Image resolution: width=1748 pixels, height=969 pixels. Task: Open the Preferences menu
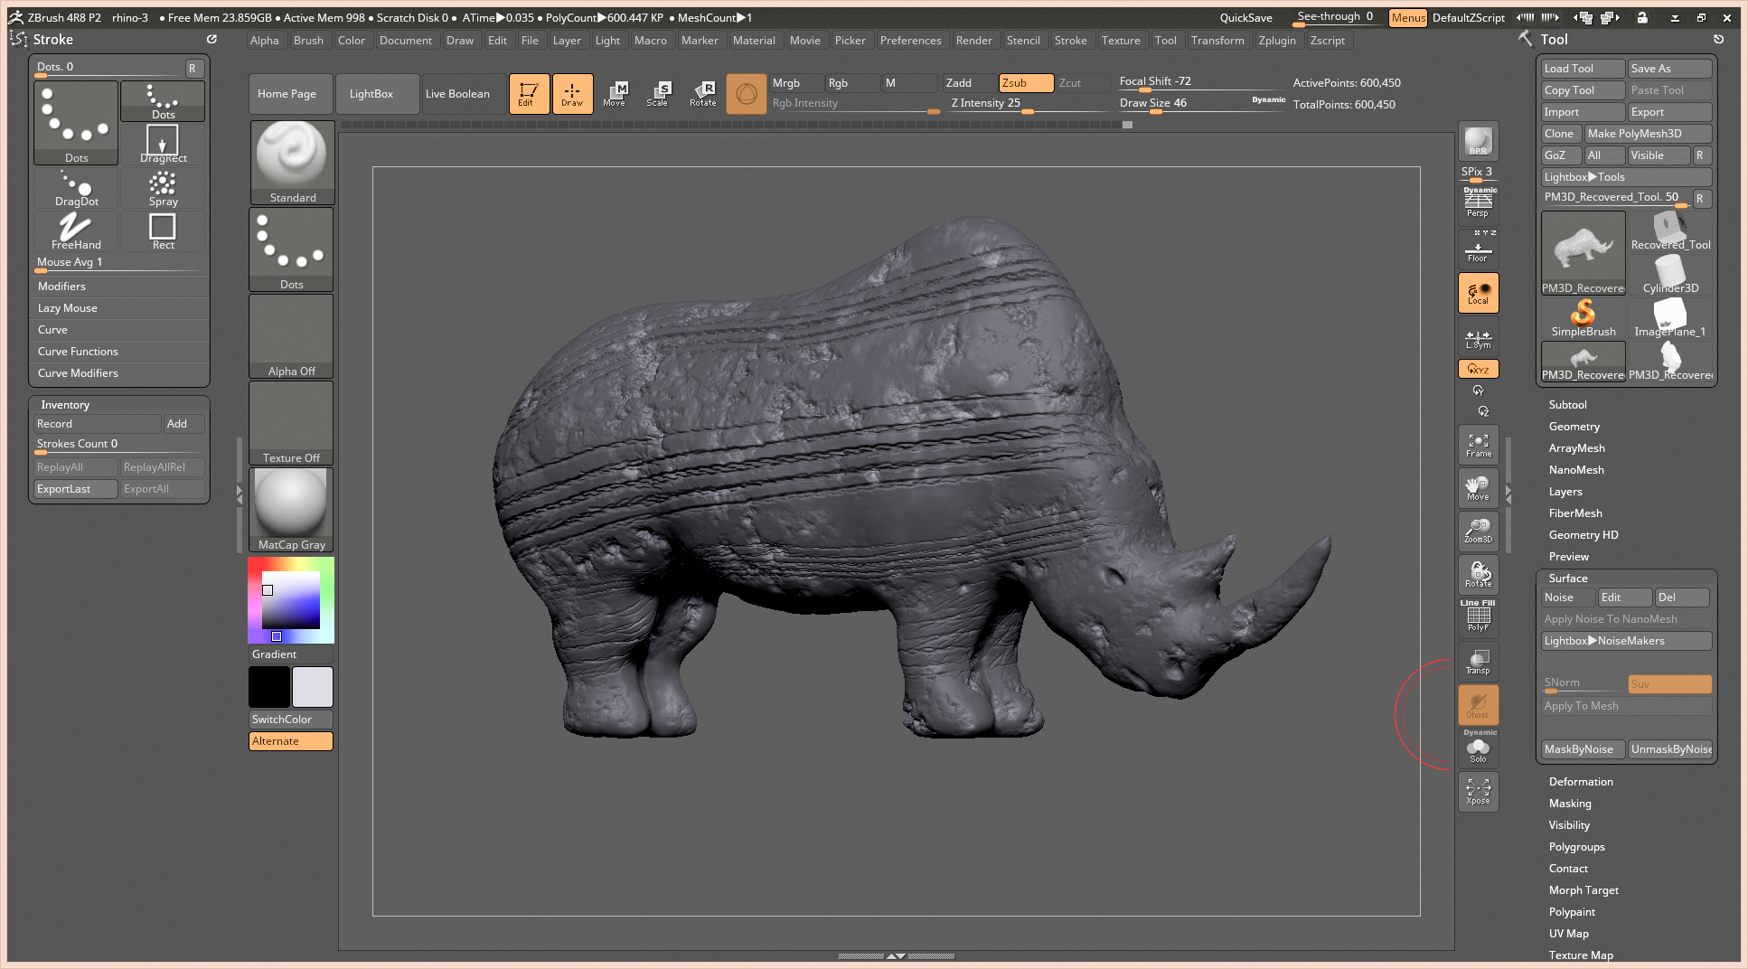(x=910, y=41)
